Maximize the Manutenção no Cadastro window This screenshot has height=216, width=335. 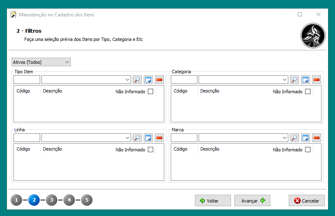click(300, 14)
